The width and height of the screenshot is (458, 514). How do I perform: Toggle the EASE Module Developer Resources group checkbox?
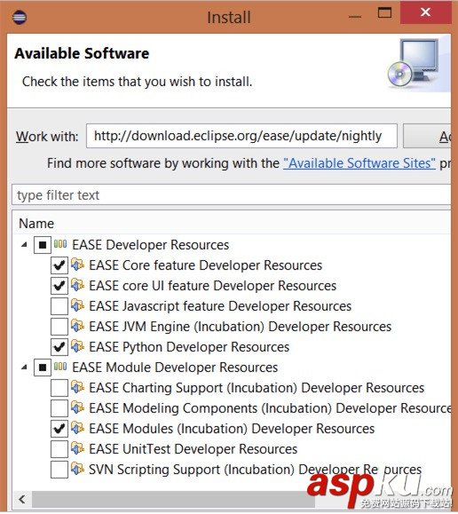(x=43, y=368)
